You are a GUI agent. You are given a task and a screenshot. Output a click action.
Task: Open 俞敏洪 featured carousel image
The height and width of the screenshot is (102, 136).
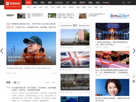(31, 48)
